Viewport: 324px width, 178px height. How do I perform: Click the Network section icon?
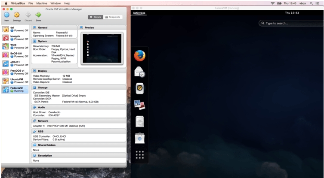tap(34, 121)
